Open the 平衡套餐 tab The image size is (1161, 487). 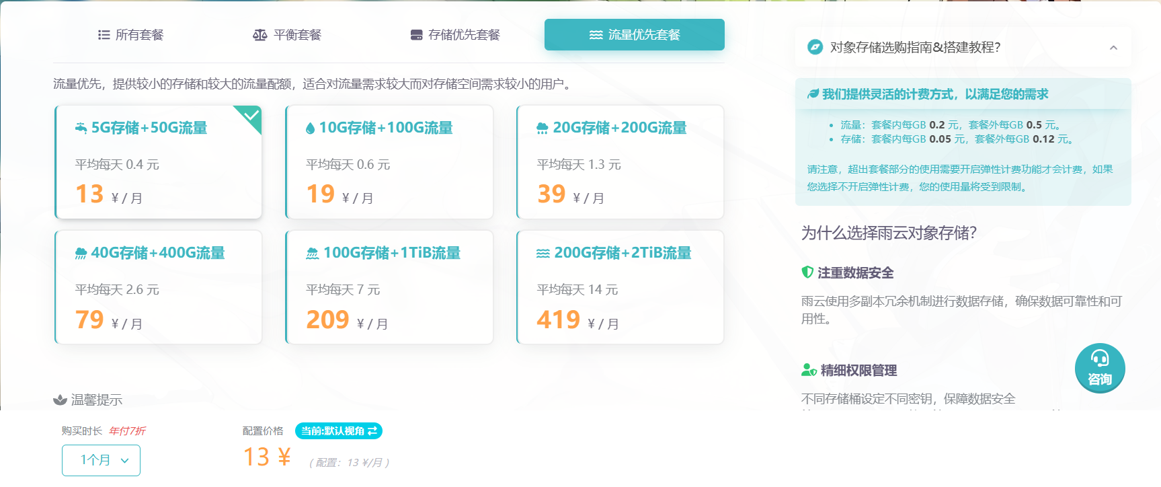(x=287, y=35)
